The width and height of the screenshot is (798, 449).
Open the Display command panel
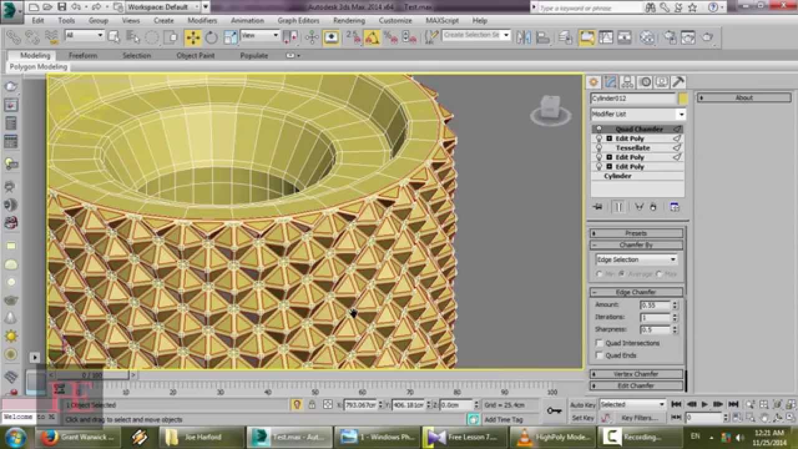coord(661,82)
